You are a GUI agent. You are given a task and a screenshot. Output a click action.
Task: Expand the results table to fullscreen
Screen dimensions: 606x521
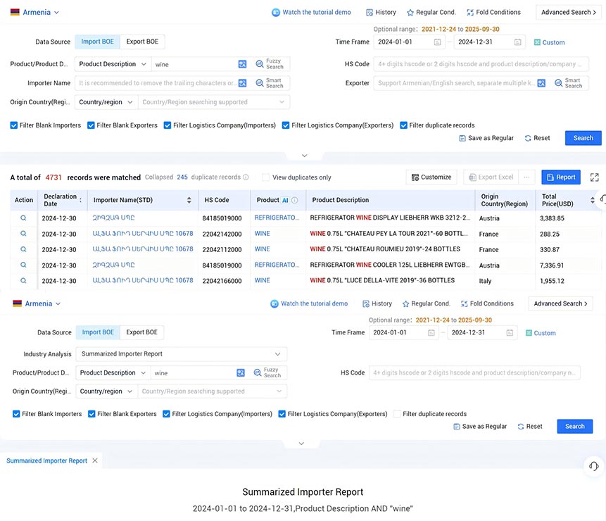[595, 177]
